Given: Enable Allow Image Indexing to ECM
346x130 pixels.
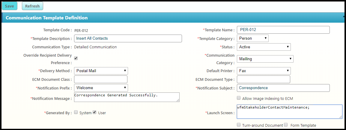Looking at the screenshot, I should coord(239,98).
